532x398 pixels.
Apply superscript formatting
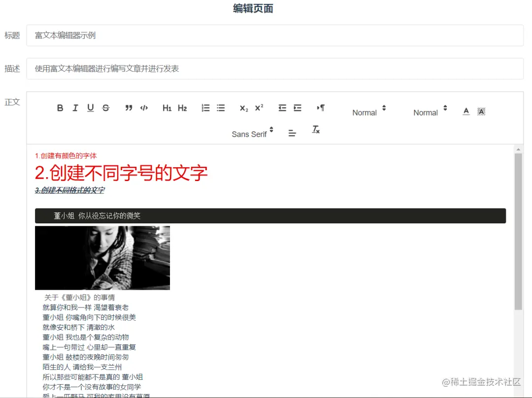click(259, 108)
